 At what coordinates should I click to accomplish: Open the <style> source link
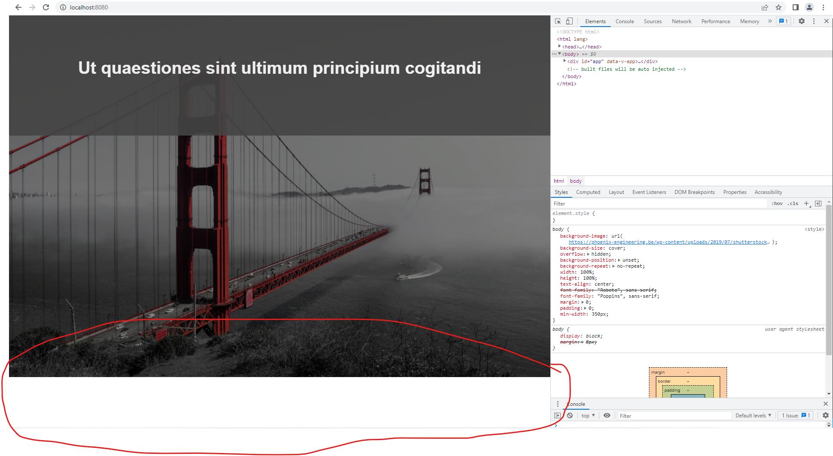click(814, 229)
